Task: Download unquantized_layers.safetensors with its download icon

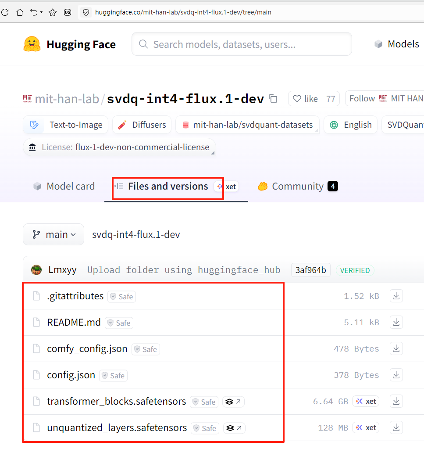Action: tap(396, 428)
